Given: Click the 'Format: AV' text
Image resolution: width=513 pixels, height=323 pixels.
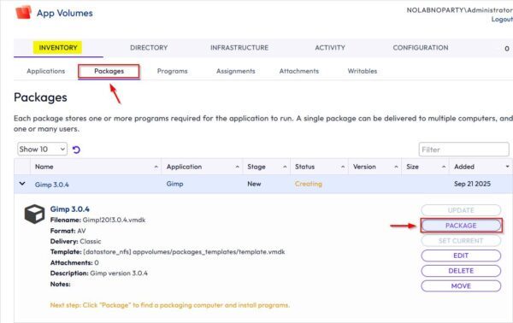Looking at the screenshot, I should [68, 231].
